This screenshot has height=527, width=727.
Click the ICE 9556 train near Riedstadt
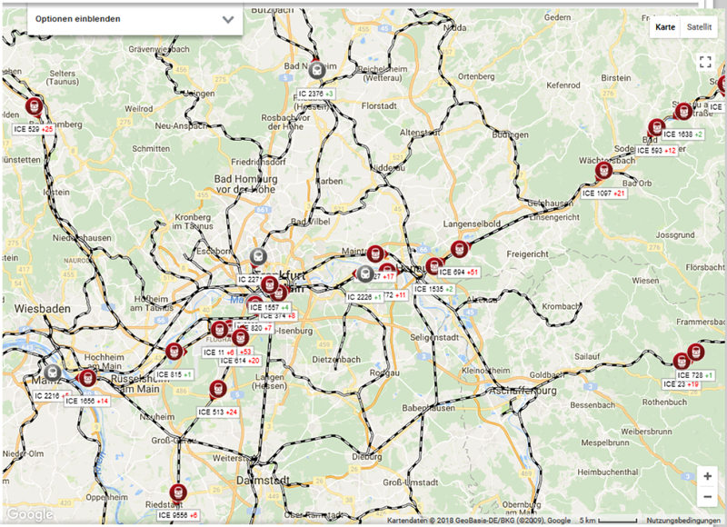point(177,492)
